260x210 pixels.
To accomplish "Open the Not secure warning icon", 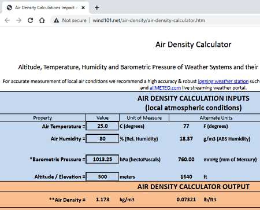I will point(56,20).
